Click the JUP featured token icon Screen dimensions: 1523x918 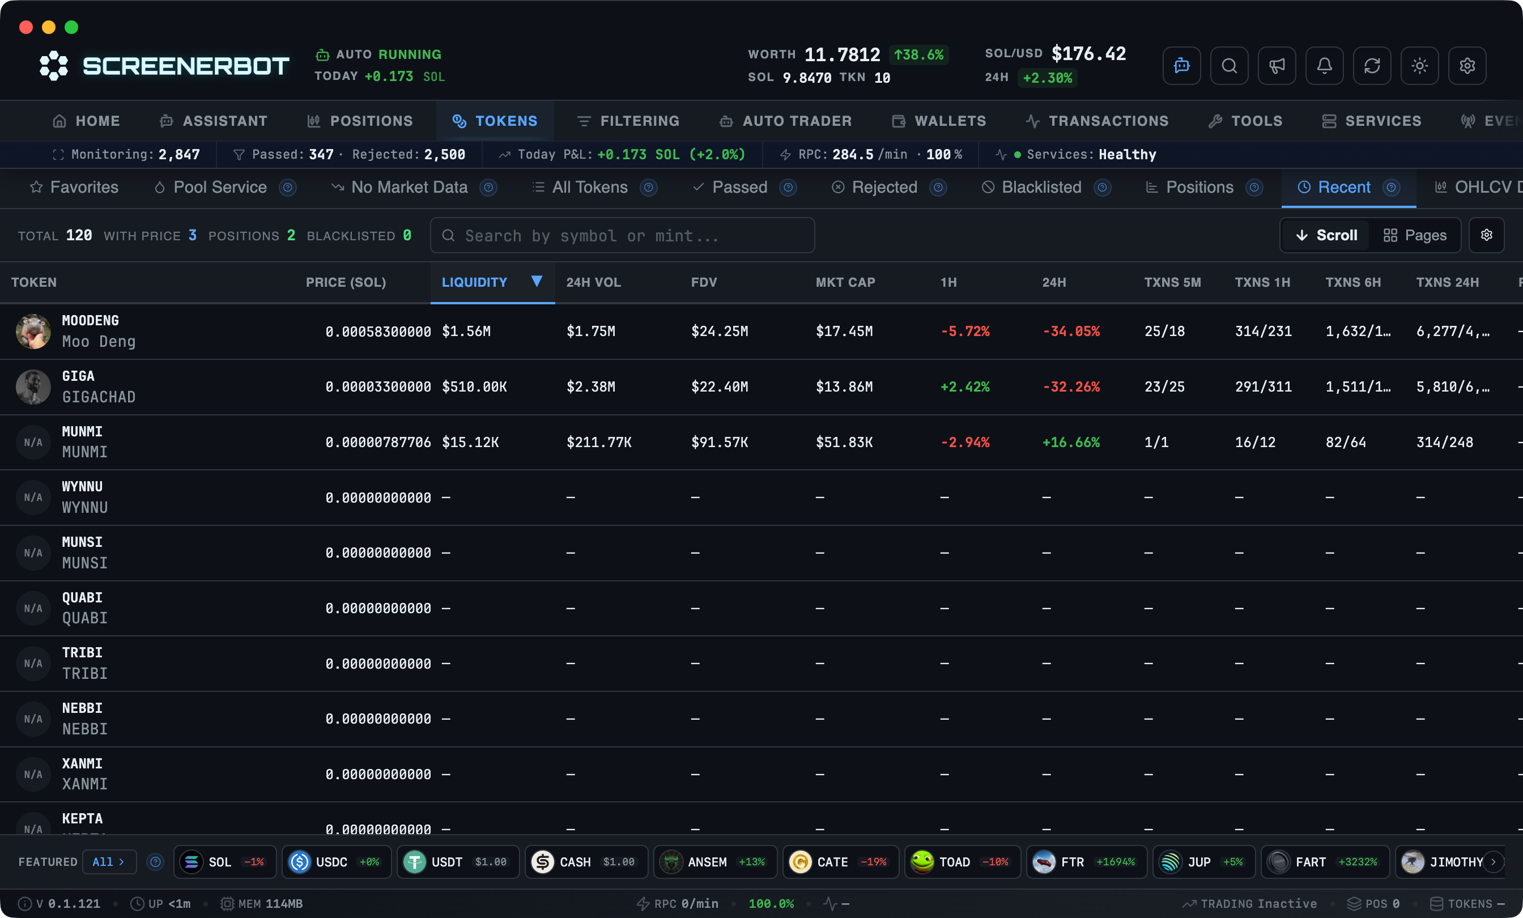1170,862
